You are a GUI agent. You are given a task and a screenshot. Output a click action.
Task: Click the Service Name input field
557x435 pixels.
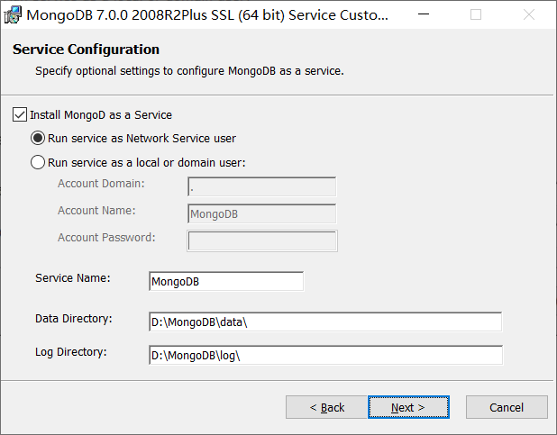(226, 281)
